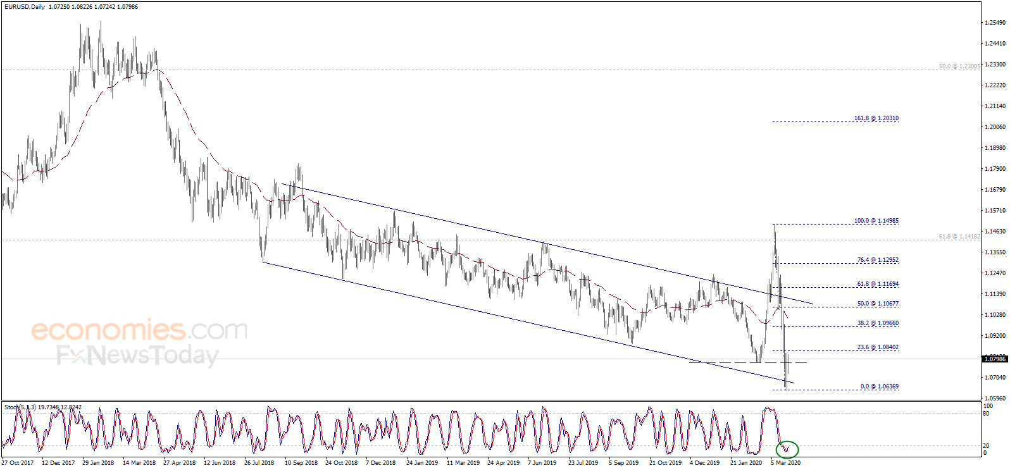Click the 5 Sep 2019 date label

624,463
